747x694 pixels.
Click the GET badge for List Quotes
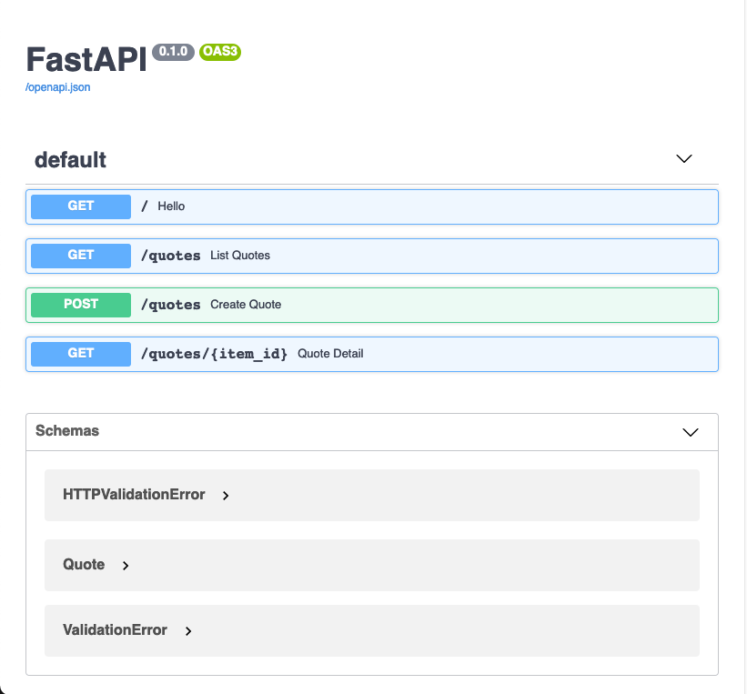click(81, 256)
